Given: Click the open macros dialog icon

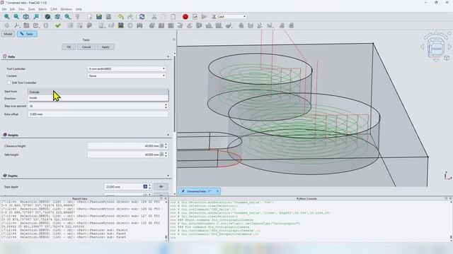Looking at the screenshot, I should 195,17.
